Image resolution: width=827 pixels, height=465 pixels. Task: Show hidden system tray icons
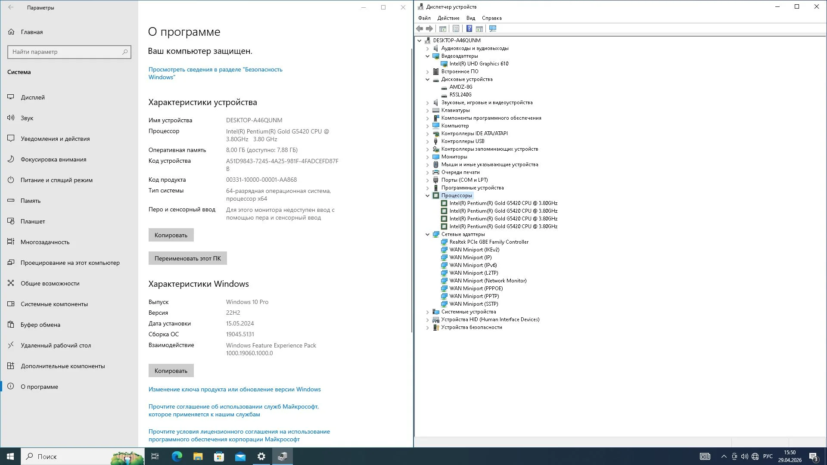coord(724,456)
